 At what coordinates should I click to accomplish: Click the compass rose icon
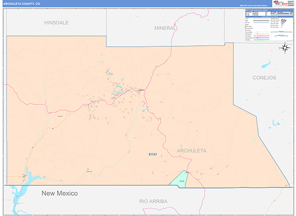click(x=285, y=48)
